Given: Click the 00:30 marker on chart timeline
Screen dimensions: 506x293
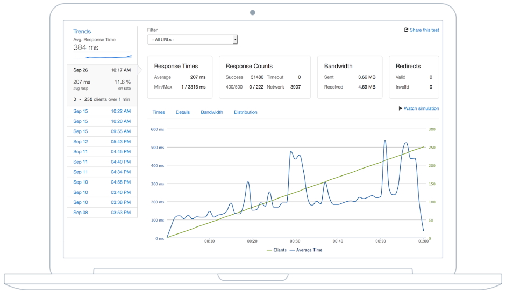Looking at the screenshot, I should (x=295, y=241).
